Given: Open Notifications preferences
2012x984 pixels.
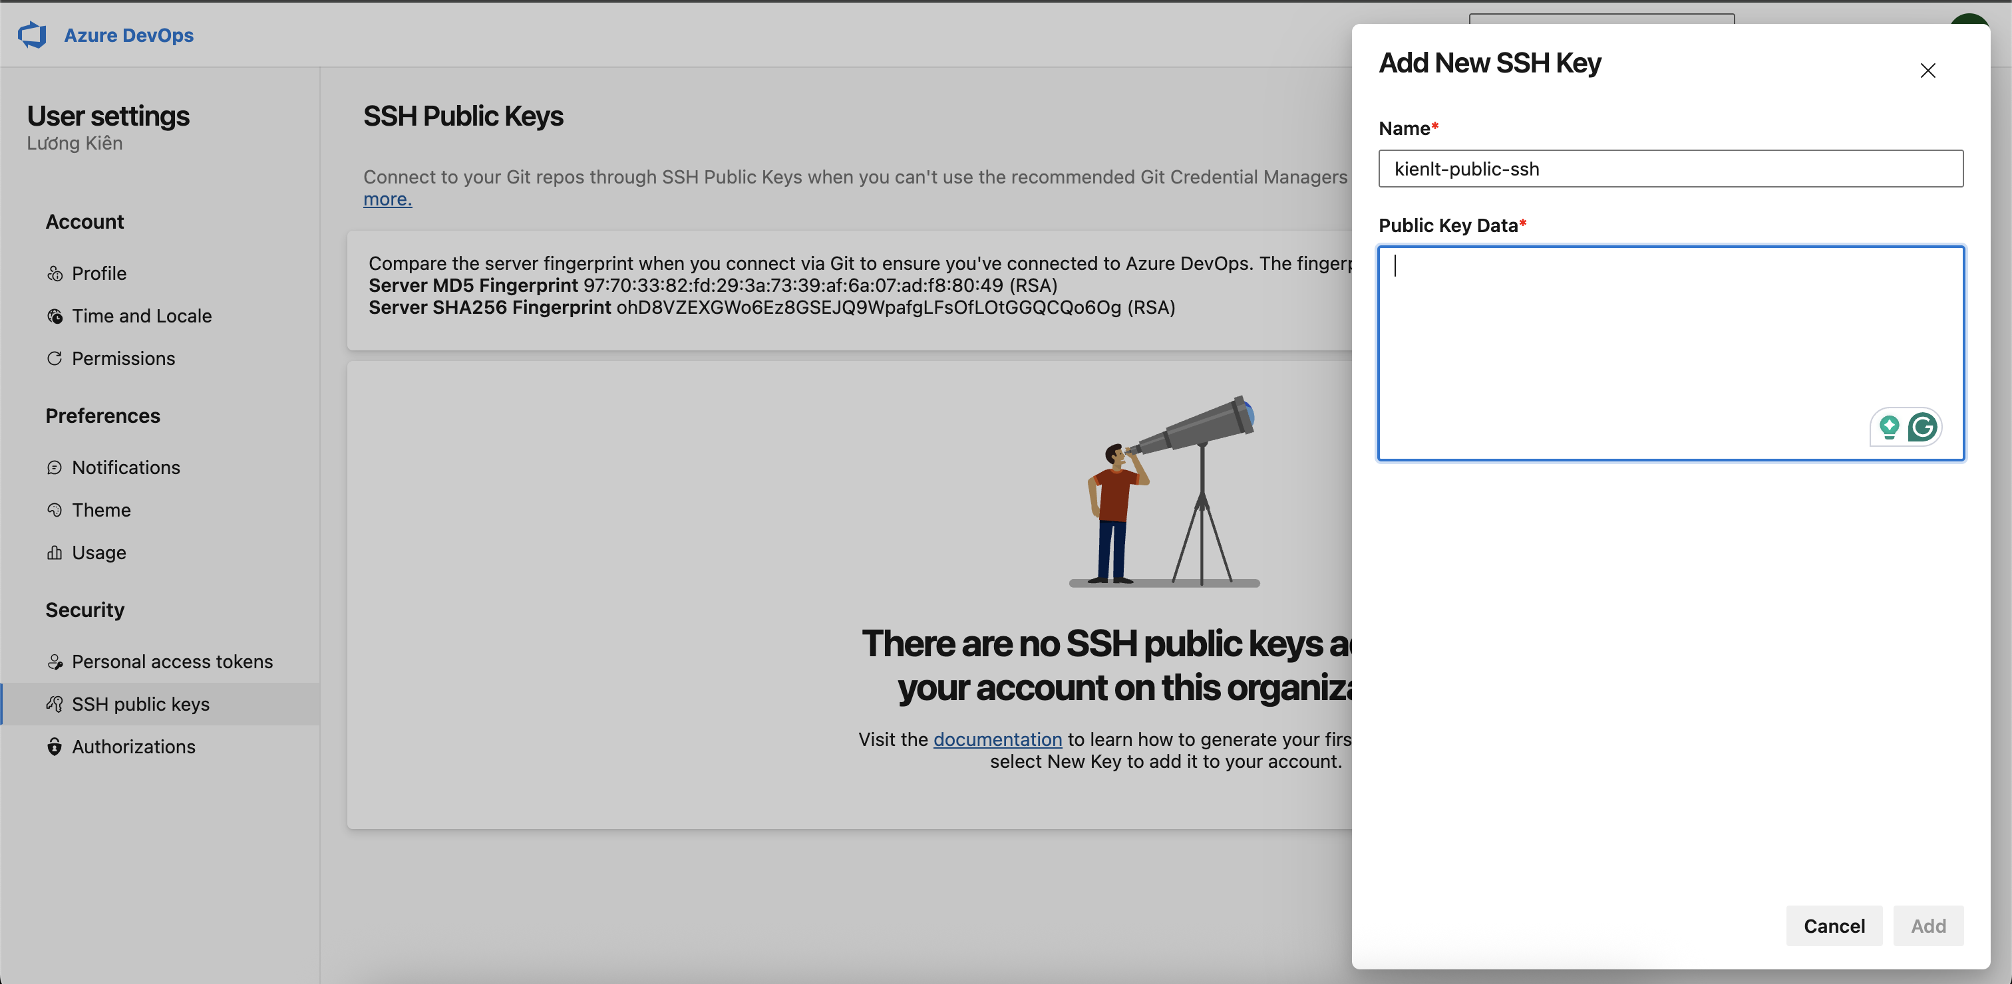Looking at the screenshot, I should [160, 467].
